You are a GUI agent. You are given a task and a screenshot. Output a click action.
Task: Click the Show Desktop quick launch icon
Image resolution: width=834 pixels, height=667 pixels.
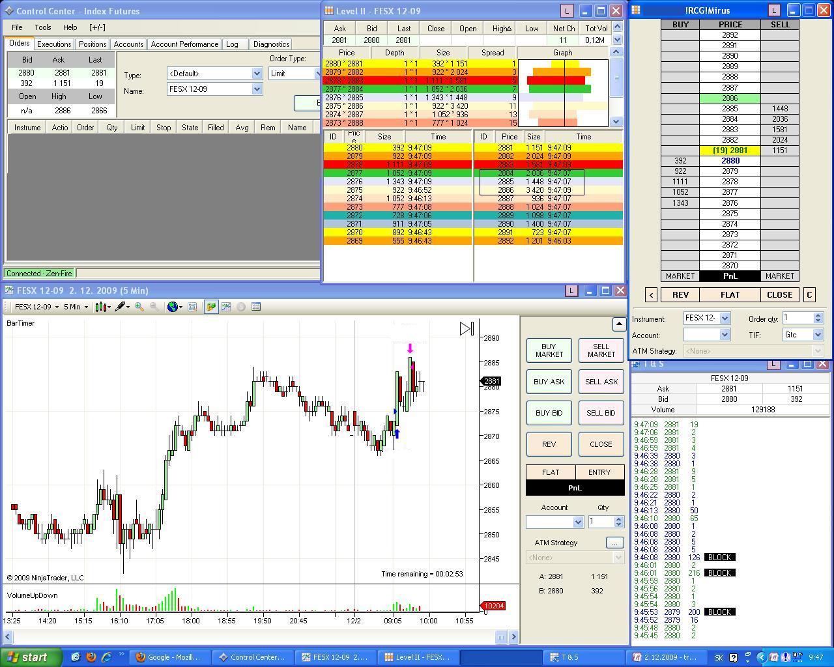[x=76, y=657]
